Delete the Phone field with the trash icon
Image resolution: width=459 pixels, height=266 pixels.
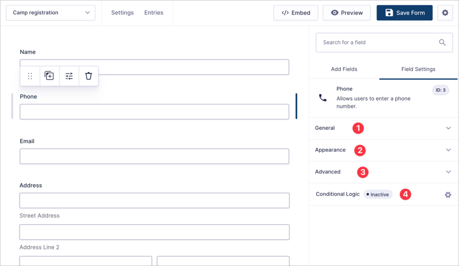click(x=88, y=76)
